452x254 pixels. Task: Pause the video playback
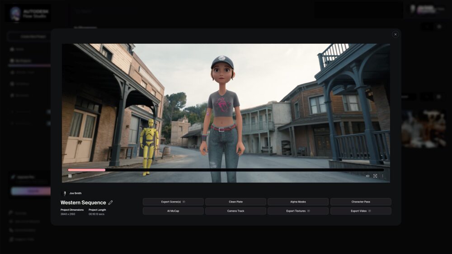[x=70, y=176]
